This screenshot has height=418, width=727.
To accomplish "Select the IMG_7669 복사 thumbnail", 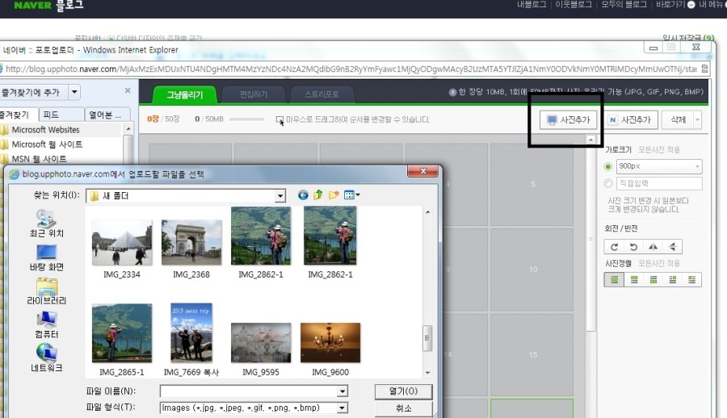I will pos(191,332).
